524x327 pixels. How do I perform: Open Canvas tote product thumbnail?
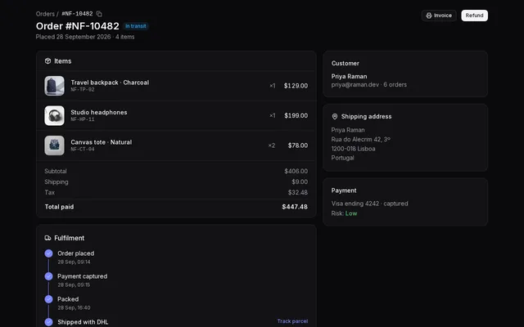(55, 146)
